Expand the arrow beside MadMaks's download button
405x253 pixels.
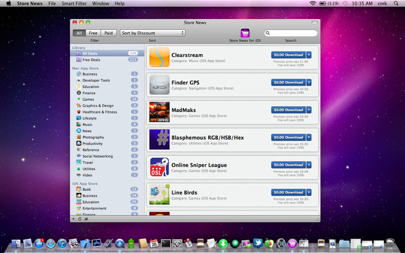pos(309,110)
